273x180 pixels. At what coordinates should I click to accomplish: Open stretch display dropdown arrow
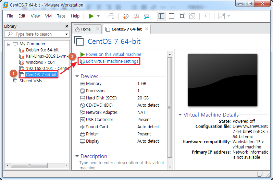pos(229,16)
